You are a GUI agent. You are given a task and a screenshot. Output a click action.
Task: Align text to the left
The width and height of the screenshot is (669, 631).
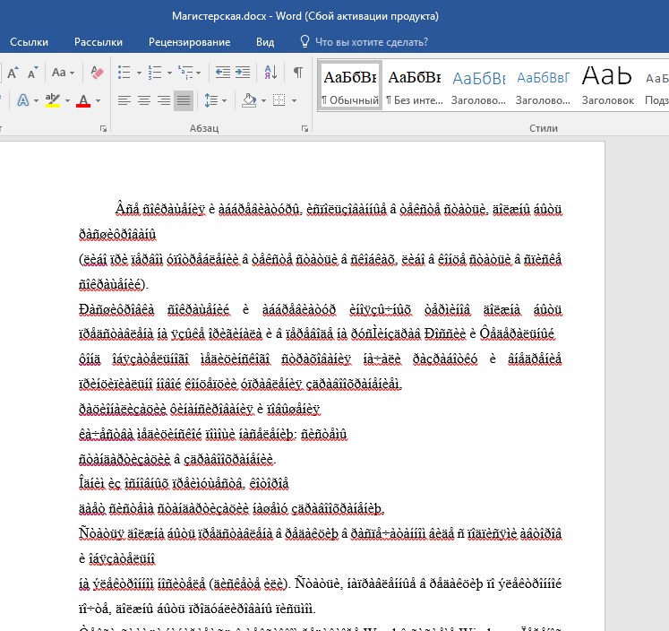[x=124, y=99]
